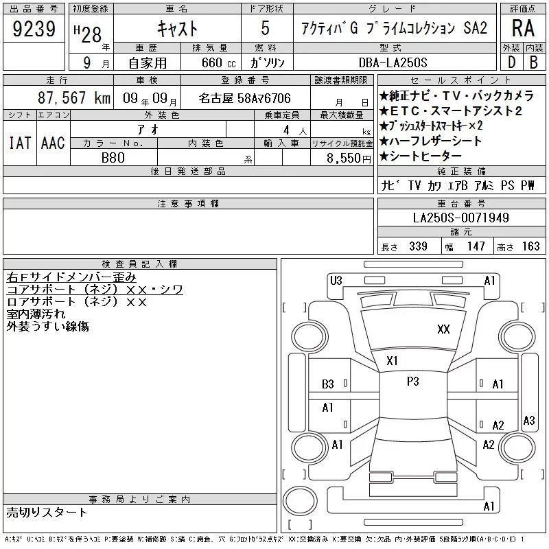Viewport: 549px width, 549px height.
Task: Select the car name キャスト
Action: (x=177, y=29)
